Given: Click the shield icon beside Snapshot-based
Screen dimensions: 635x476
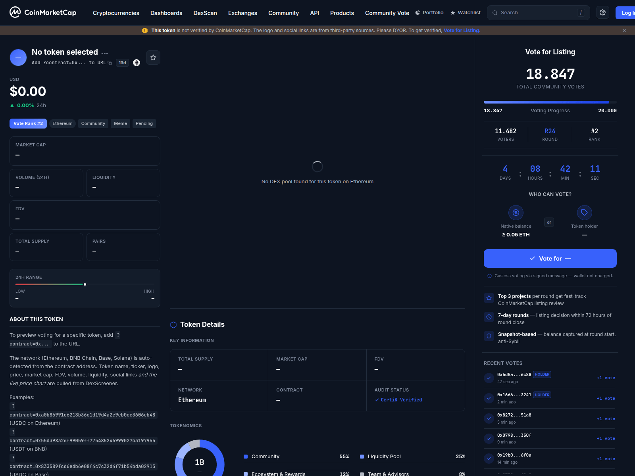Looking at the screenshot, I should tap(489, 336).
